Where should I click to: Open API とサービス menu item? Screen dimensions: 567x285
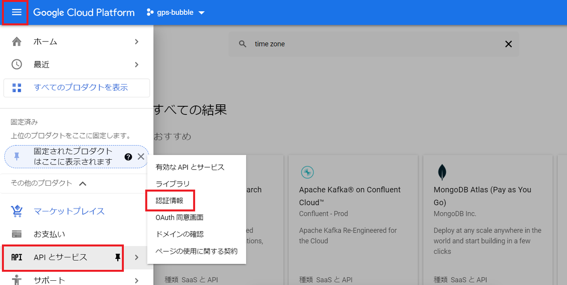coord(60,258)
